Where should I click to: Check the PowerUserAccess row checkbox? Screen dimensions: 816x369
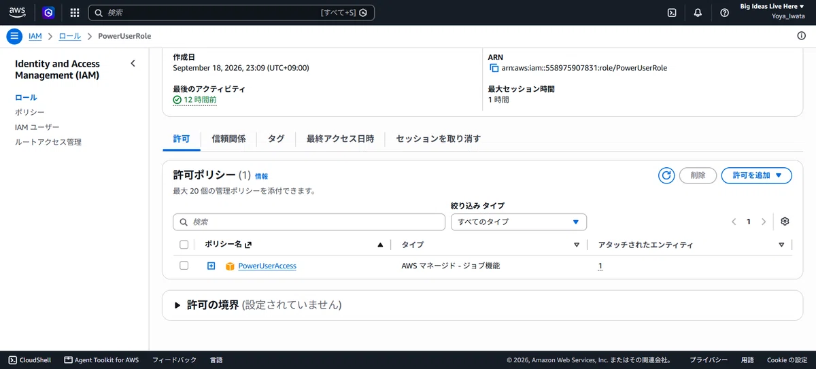pyautogui.click(x=184, y=266)
